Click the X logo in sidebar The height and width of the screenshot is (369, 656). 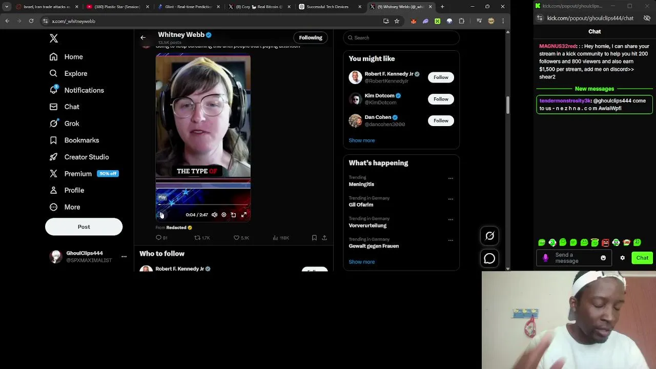pyautogui.click(x=54, y=38)
